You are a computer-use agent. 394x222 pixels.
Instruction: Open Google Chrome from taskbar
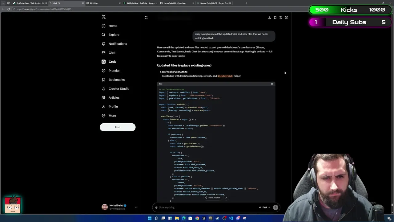click(197, 218)
